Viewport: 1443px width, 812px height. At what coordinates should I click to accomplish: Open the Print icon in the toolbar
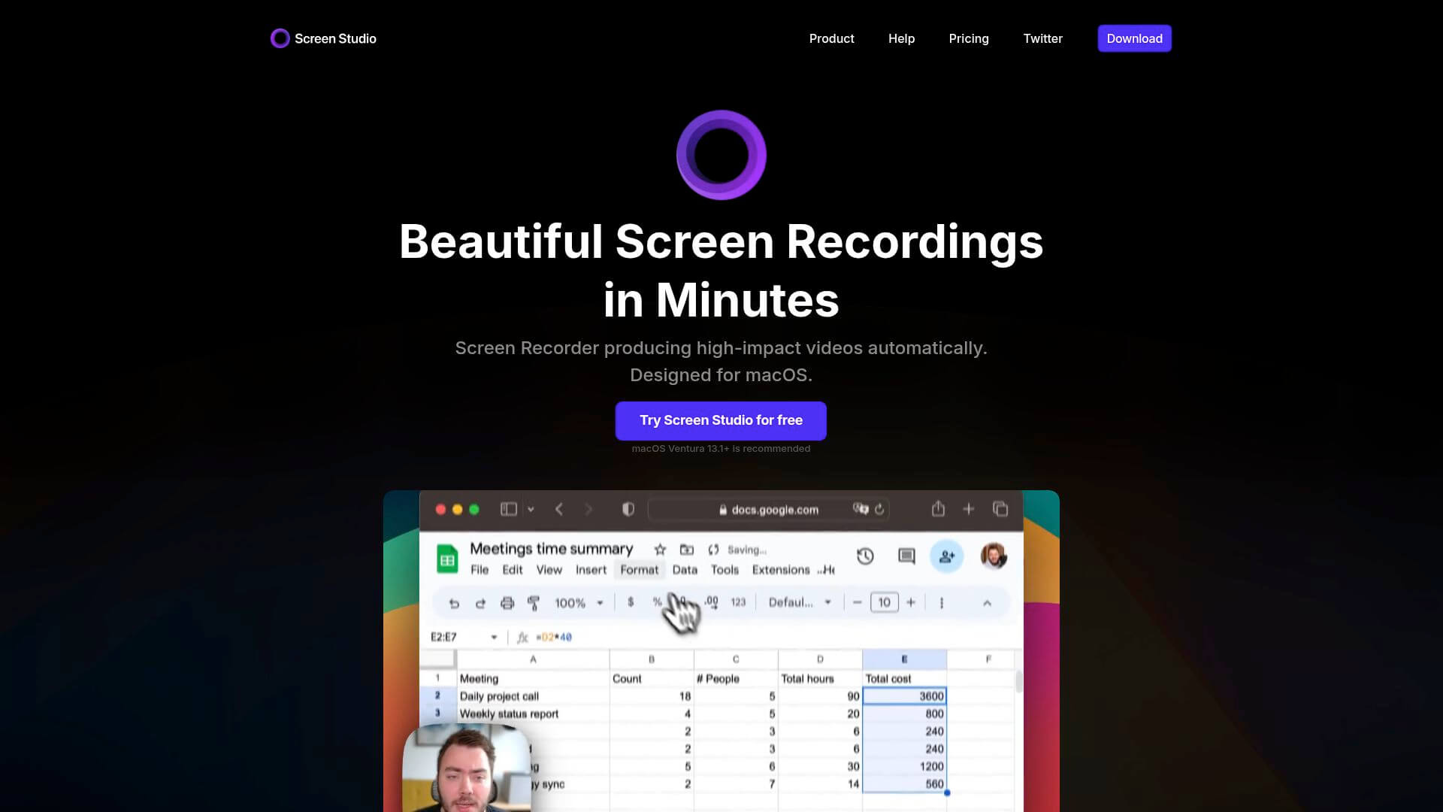tap(507, 602)
